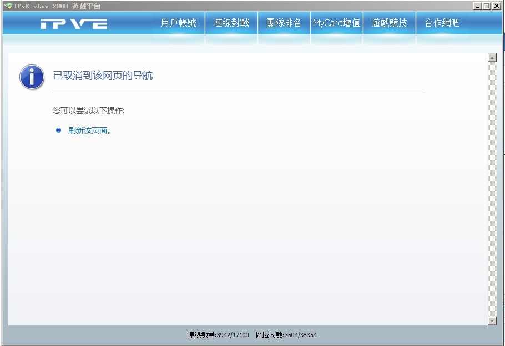Click the 區域人數 status text
The width and height of the screenshot is (505, 346).
286,335
